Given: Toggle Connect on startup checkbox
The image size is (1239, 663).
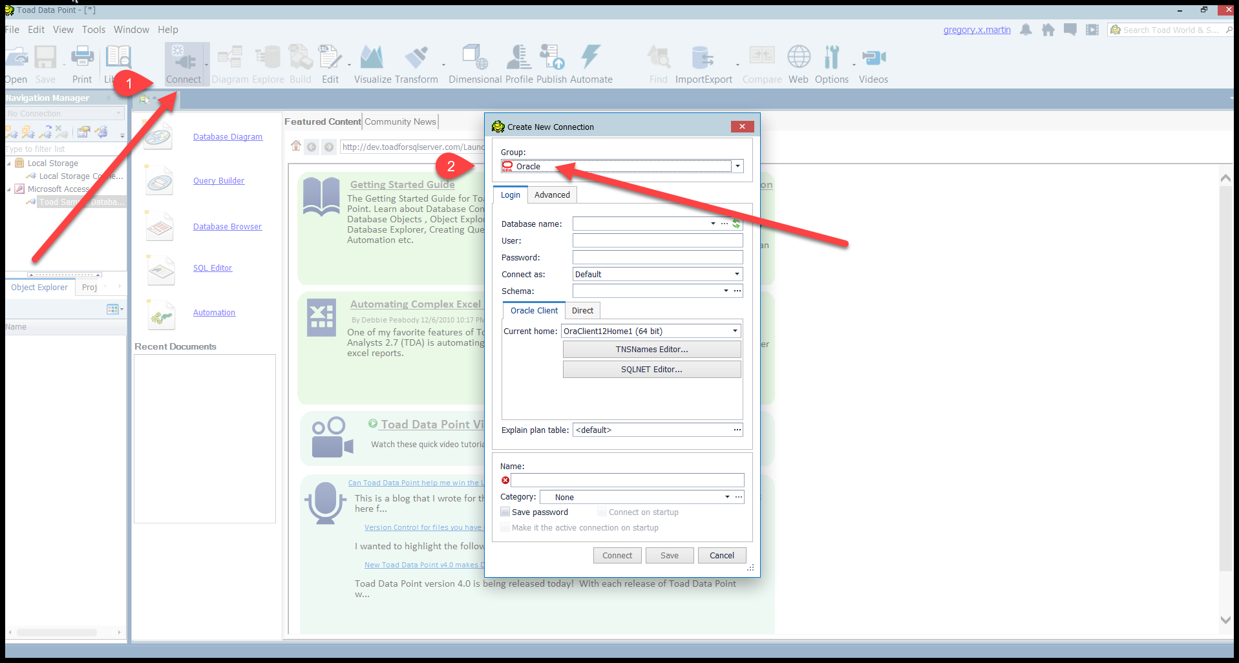Looking at the screenshot, I should [602, 512].
